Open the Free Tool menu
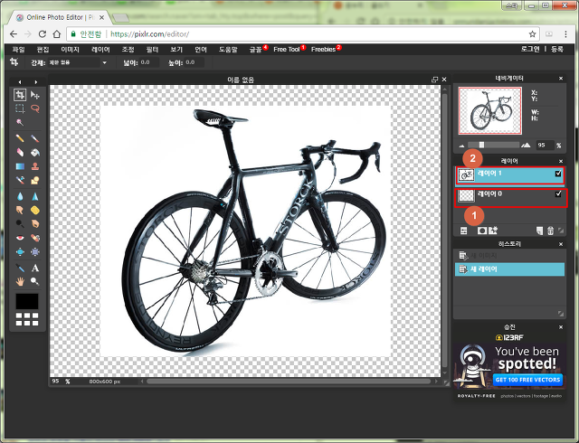The width and height of the screenshot is (579, 443). point(287,50)
